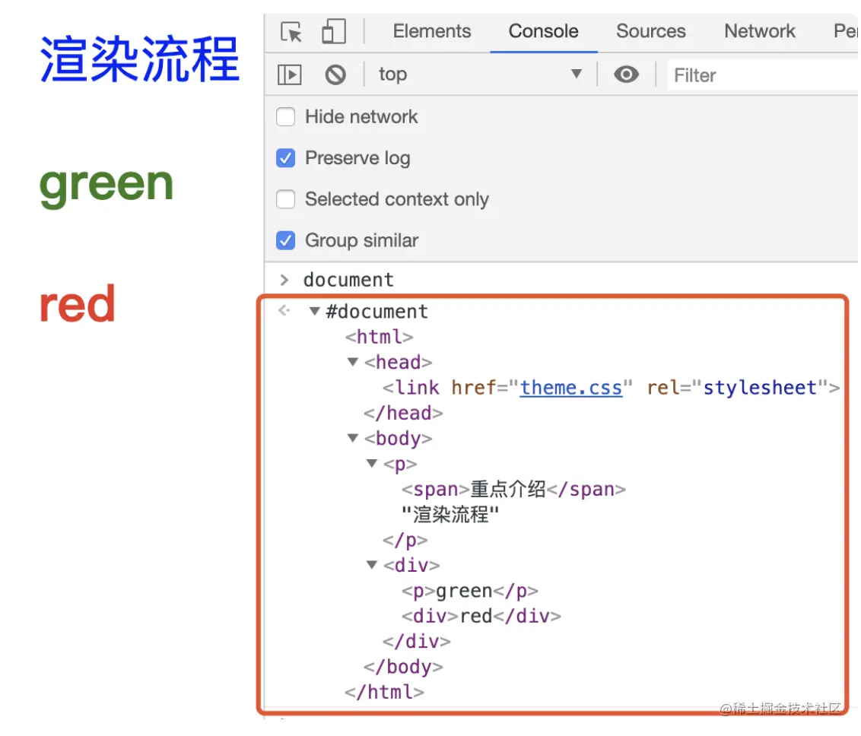
Task: Open the Elements tab
Action: tap(431, 31)
